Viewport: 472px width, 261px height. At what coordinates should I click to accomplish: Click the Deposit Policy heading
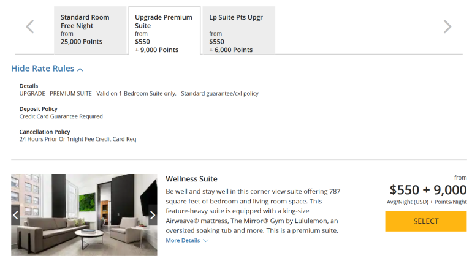click(39, 109)
